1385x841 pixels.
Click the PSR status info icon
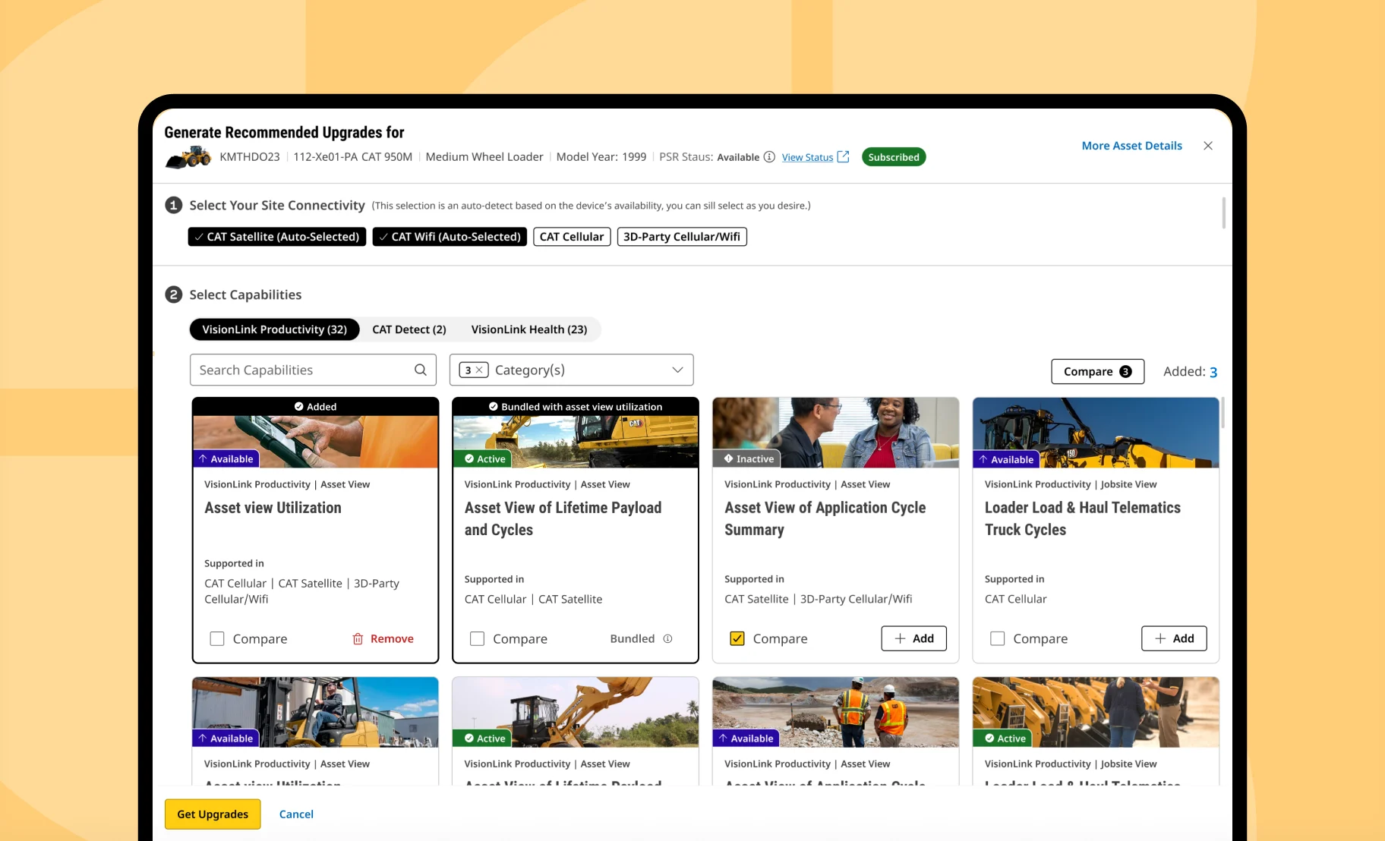(x=769, y=157)
